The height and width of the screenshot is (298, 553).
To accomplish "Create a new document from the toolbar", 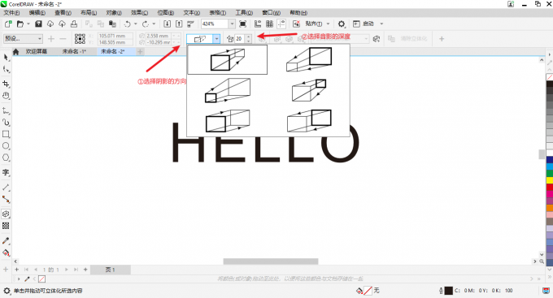I will pyautogui.click(x=8, y=24).
